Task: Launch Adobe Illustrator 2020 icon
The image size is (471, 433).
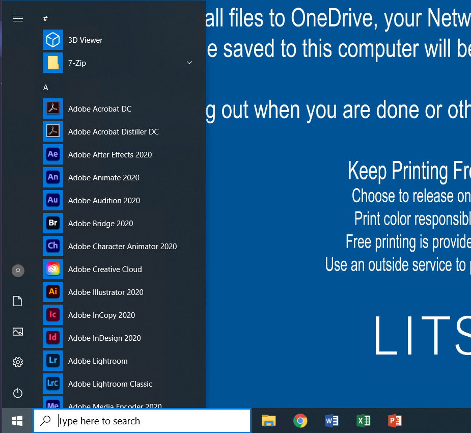Action: [53, 292]
